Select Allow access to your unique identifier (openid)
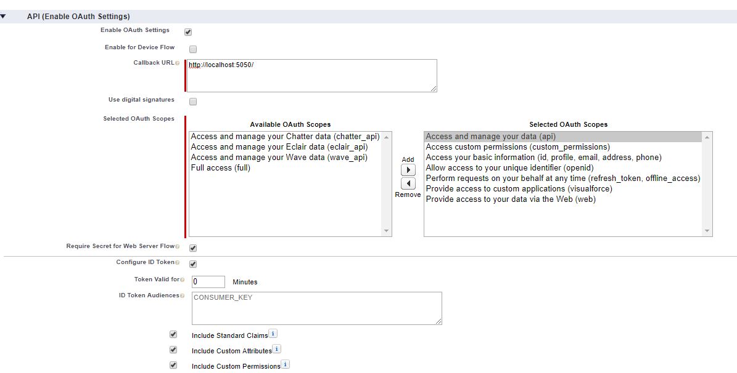737x373 pixels. click(x=562, y=167)
